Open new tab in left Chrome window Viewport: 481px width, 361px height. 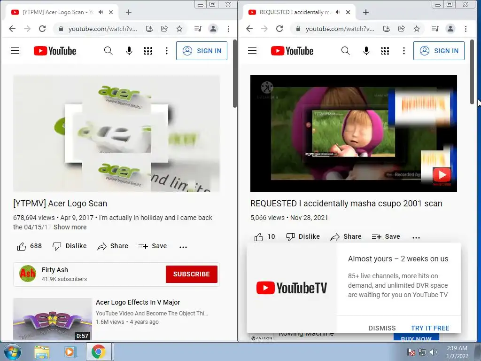point(129,12)
